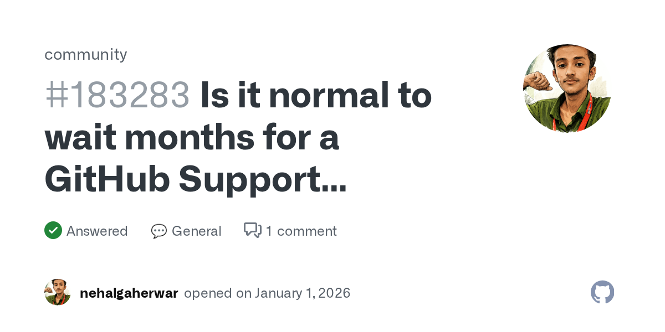Open the small nehalgaherwar avatar
Viewport: 665px width, 332px height.
[x=58, y=292]
